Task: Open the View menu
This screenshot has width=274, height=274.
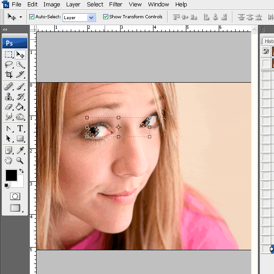Action: [135, 5]
